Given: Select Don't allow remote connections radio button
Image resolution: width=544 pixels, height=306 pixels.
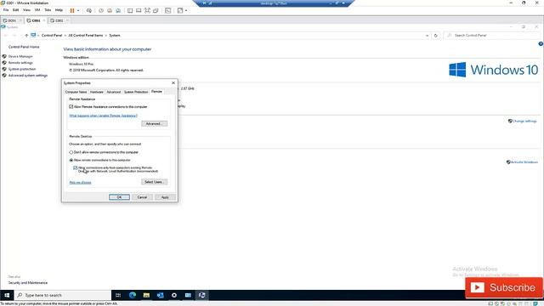Looking at the screenshot, I should (x=71, y=152).
